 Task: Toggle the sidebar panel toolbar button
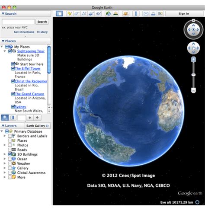tap(59, 14)
